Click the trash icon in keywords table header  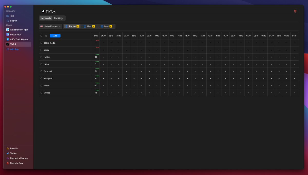click(46, 36)
